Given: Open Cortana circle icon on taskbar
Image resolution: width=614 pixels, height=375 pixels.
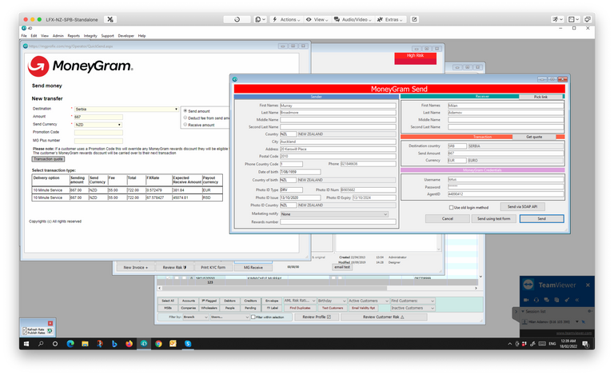Looking at the screenshot, I should [55, 344].
